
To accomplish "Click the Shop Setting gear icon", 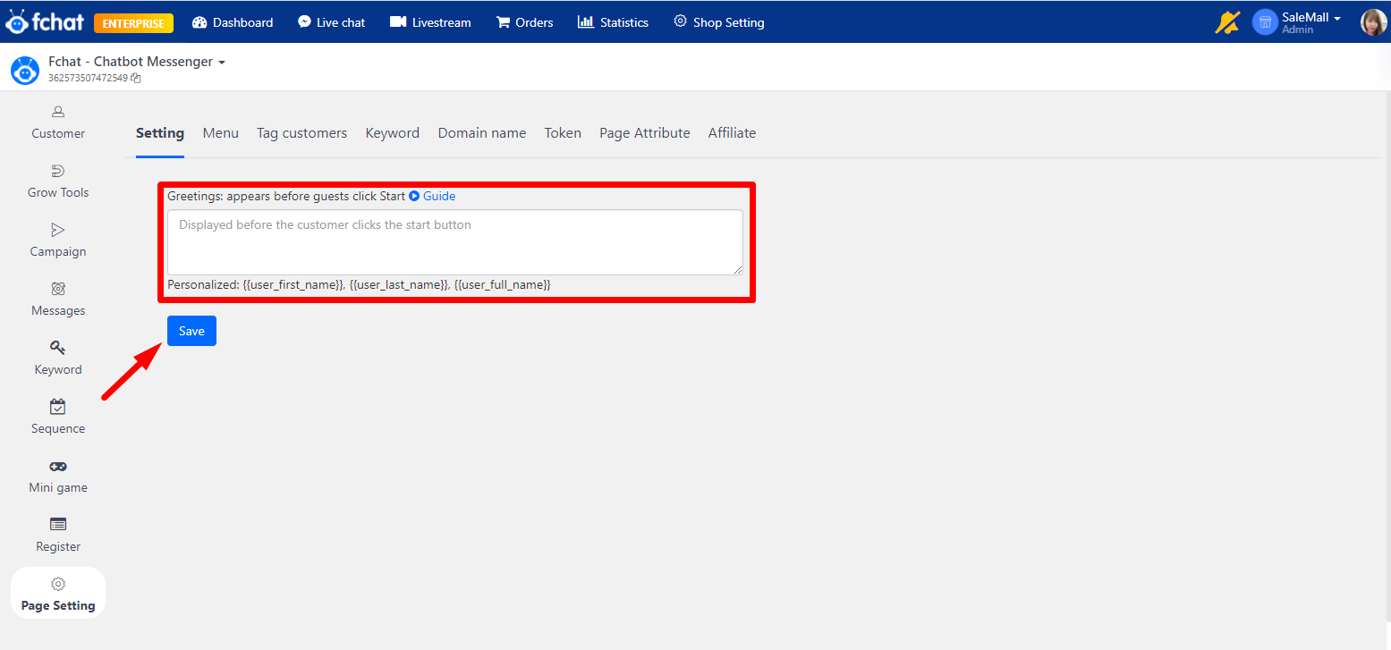I will point(681,21).
